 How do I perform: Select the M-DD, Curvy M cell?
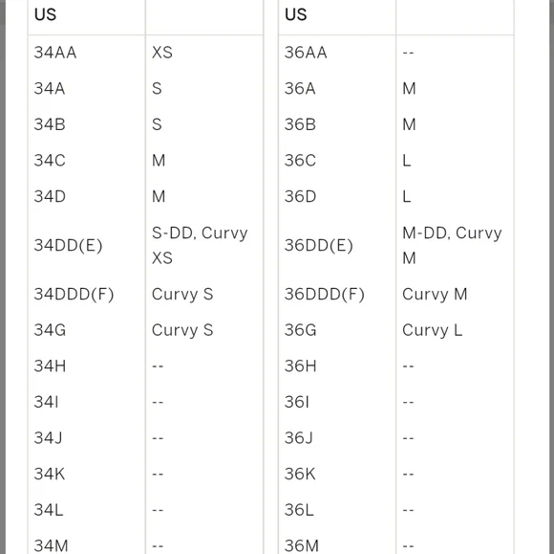(452, 245)
